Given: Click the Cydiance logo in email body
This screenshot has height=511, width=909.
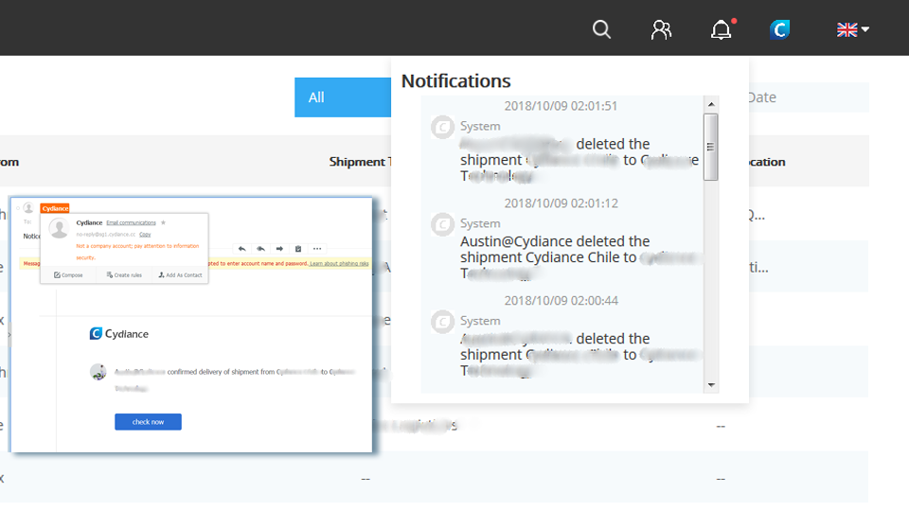Looking at the screenshot, I should click(119, 334).
